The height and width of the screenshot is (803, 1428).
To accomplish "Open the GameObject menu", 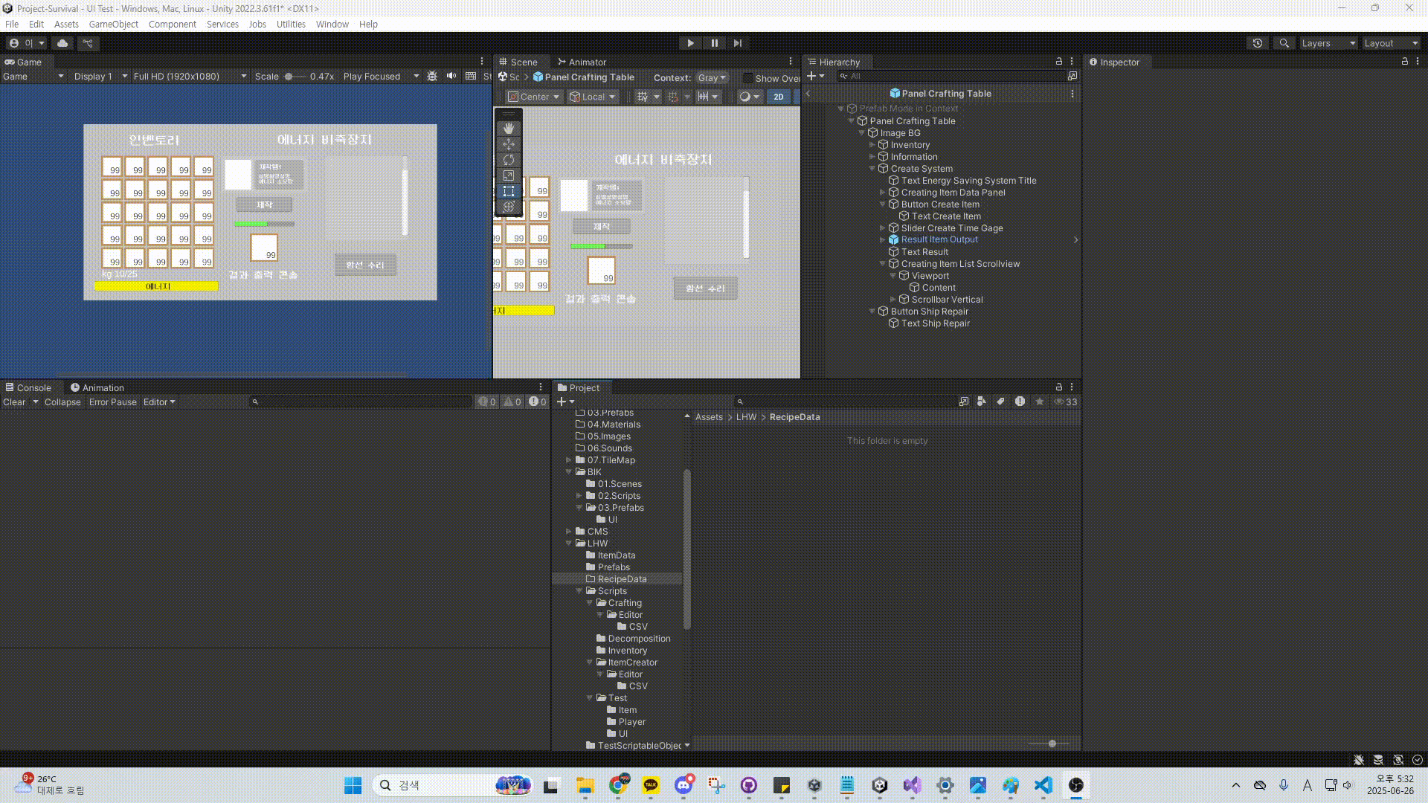I will point(113,24).
